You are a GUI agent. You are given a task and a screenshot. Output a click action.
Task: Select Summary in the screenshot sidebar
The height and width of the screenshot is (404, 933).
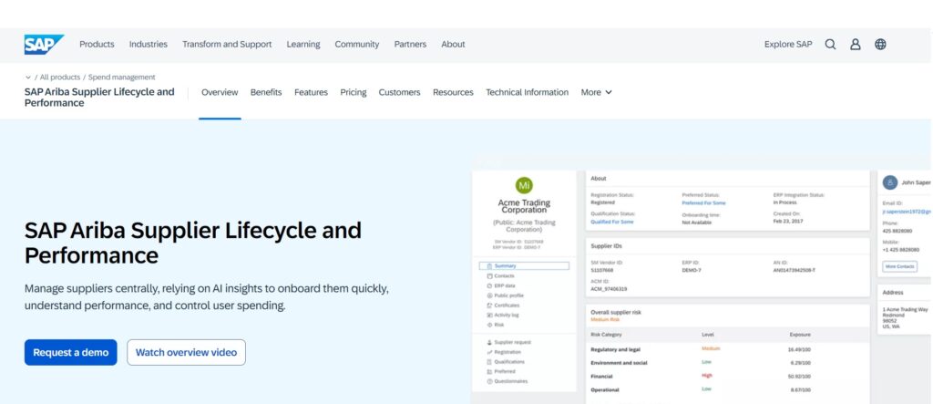[524, 266]
